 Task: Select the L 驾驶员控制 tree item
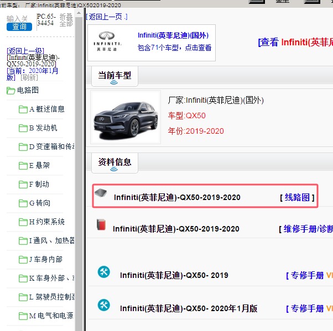pos(51,297)
